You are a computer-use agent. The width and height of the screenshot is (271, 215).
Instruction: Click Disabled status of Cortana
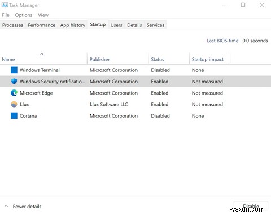(160, 116)
